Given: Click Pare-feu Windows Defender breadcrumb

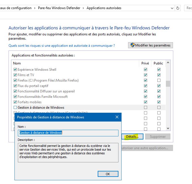Looking at the screenshot, I should pos(59,8).
